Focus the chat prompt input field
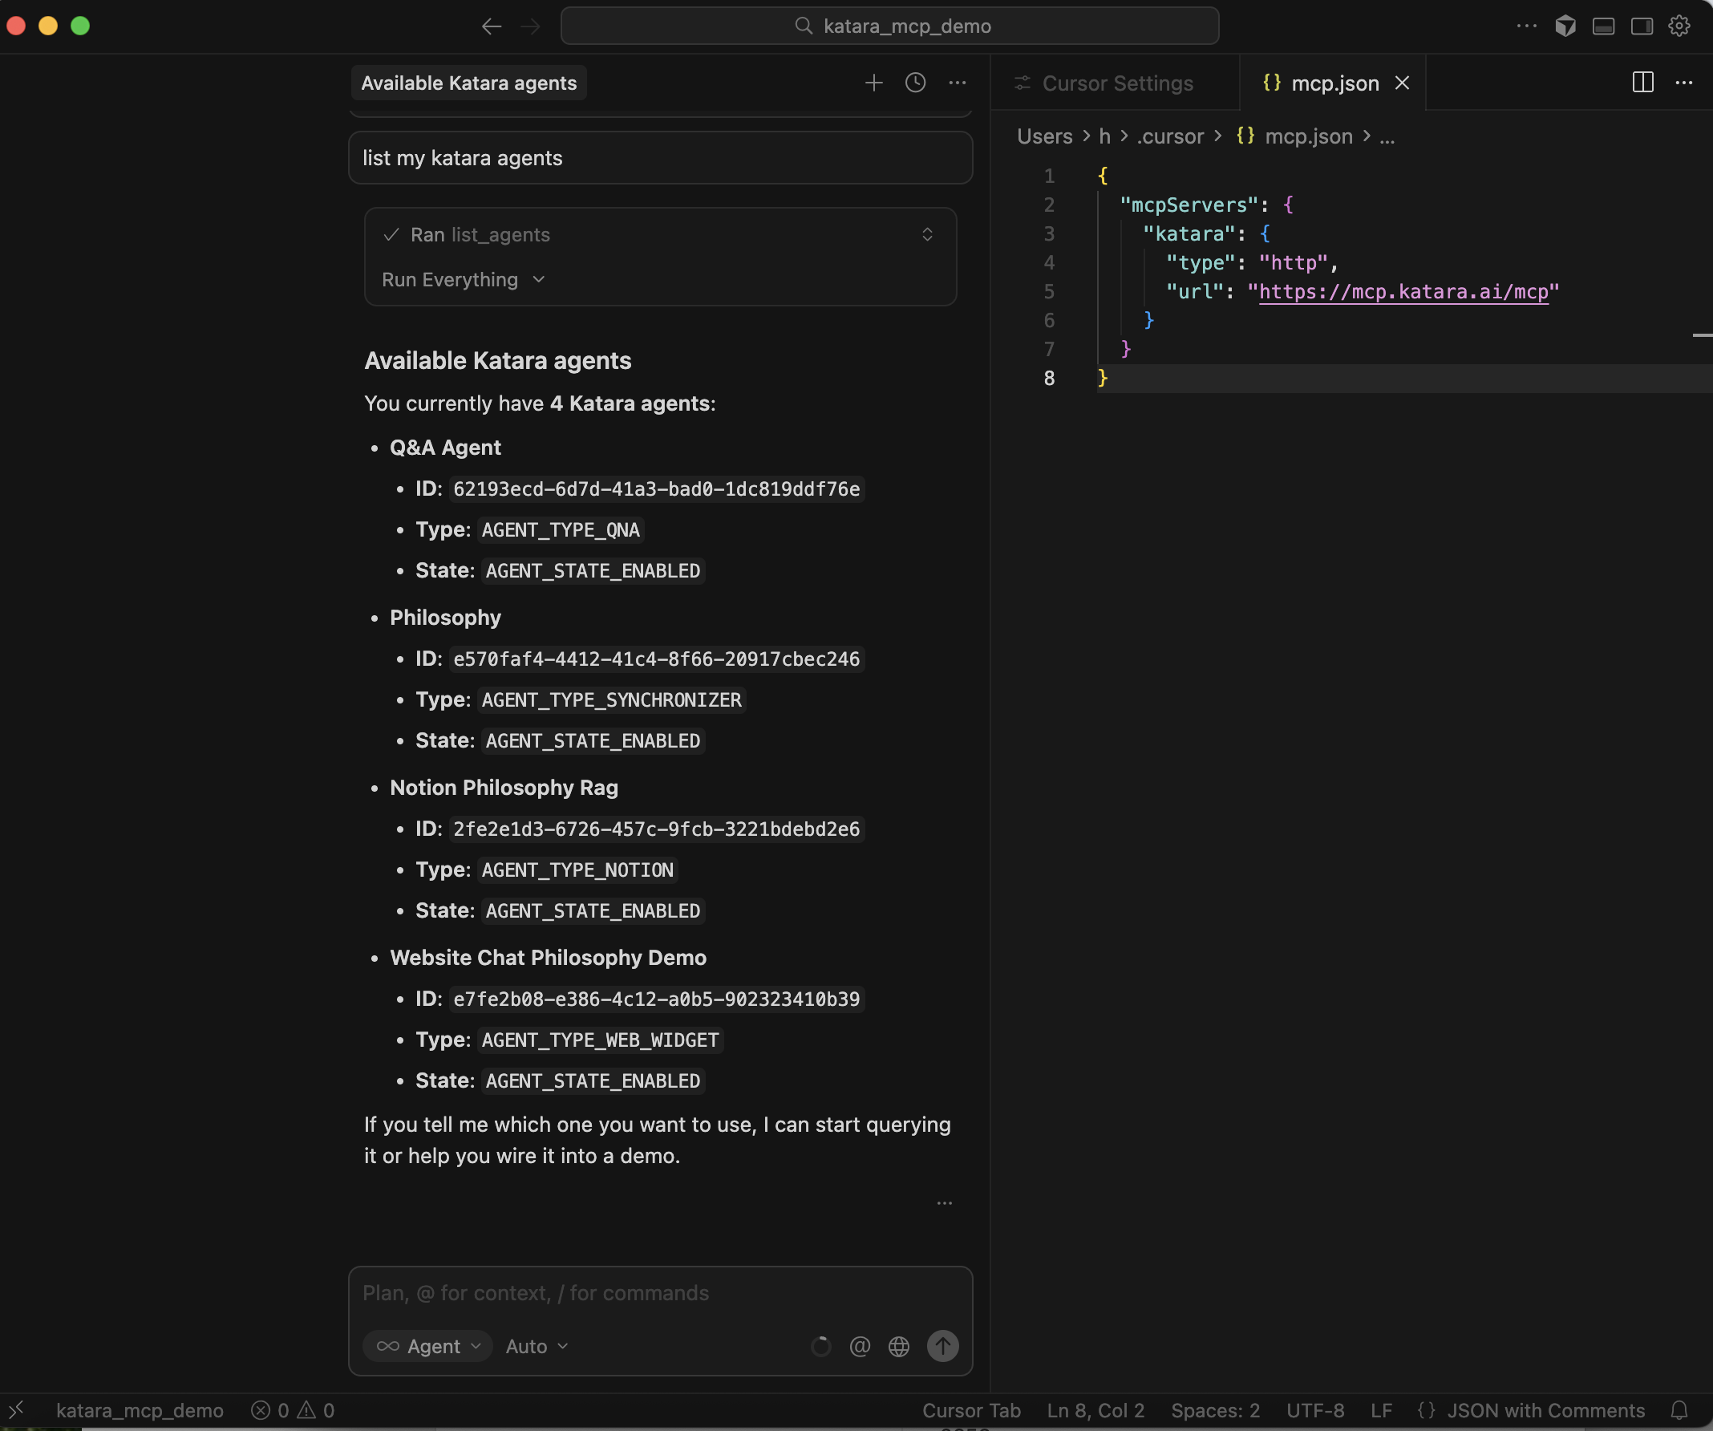Screen dimensions: 1713x1431 tap(659, 1293)
